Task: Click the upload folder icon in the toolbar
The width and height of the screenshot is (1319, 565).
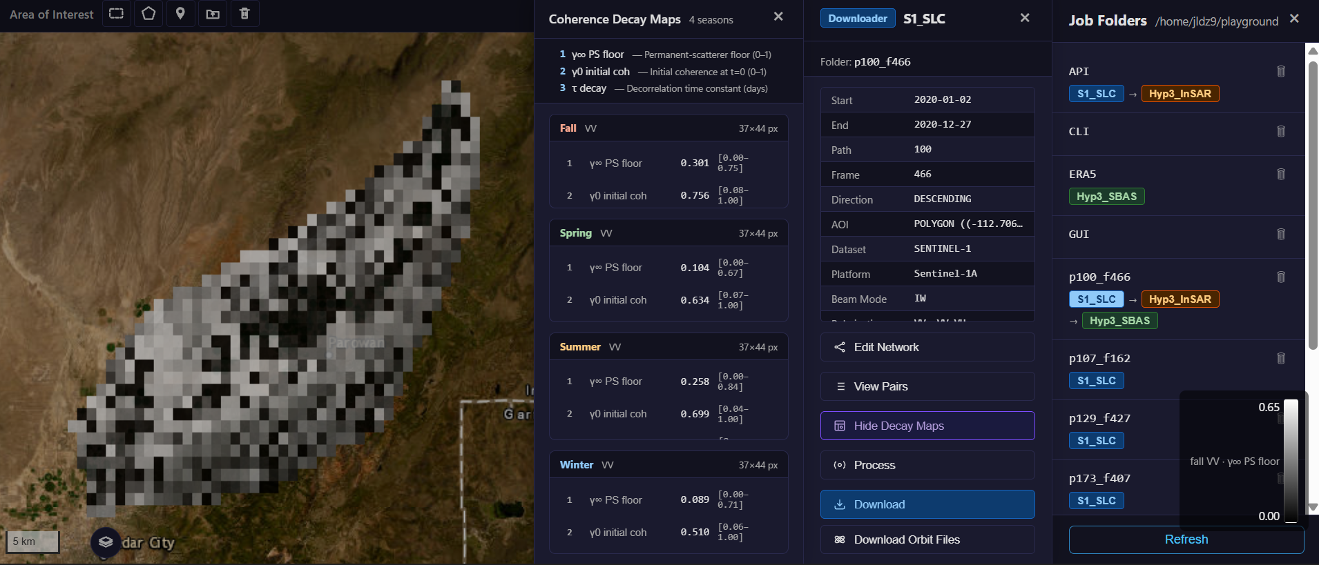Action: tap(213, 14)
